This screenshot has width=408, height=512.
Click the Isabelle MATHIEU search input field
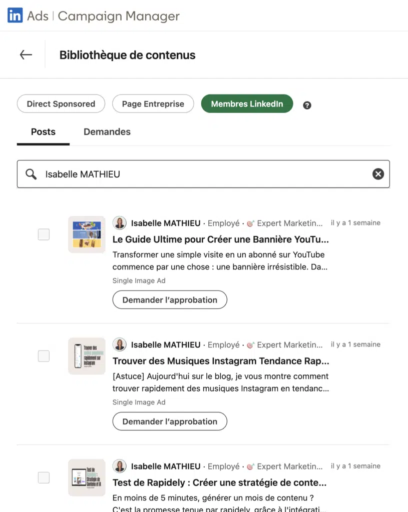[x=203, y=174]
